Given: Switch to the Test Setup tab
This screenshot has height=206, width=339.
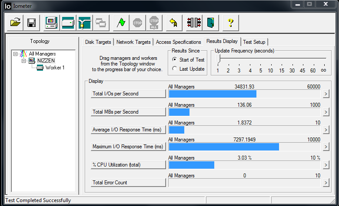Looking at the screenshot, I should tap(254, 42).
